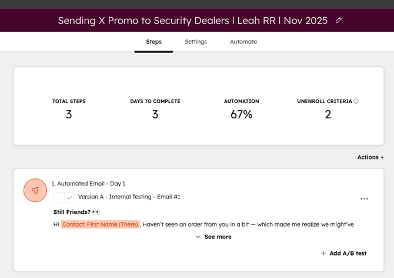Click the Unenroll Criteria number 2

click(328, 114)
